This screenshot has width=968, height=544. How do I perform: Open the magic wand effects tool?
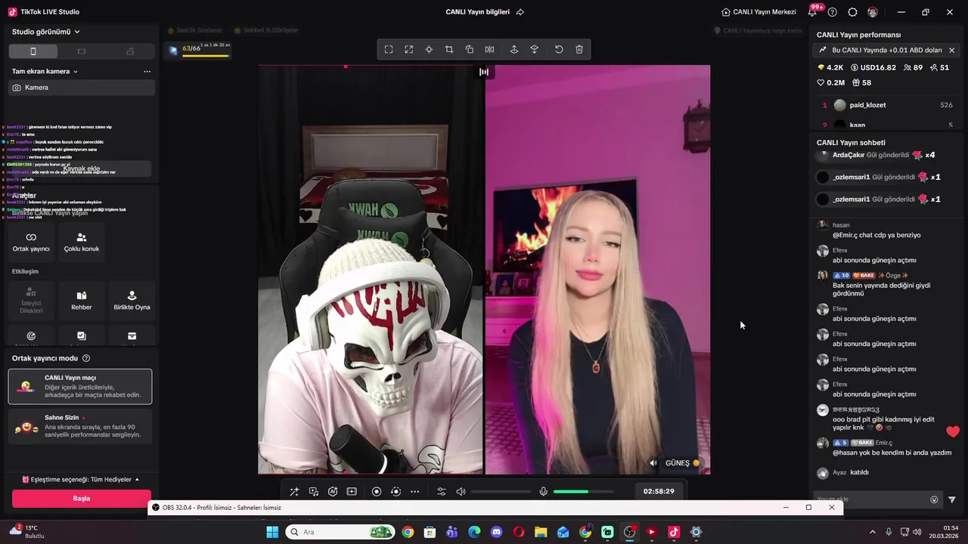(x=294, y=491)
